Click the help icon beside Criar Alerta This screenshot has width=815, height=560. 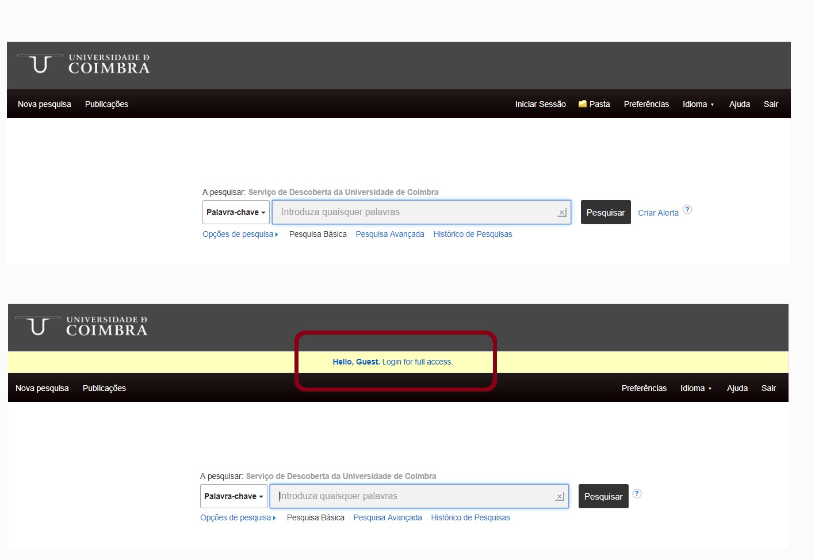pyautogui.click(x=687, y=210)
